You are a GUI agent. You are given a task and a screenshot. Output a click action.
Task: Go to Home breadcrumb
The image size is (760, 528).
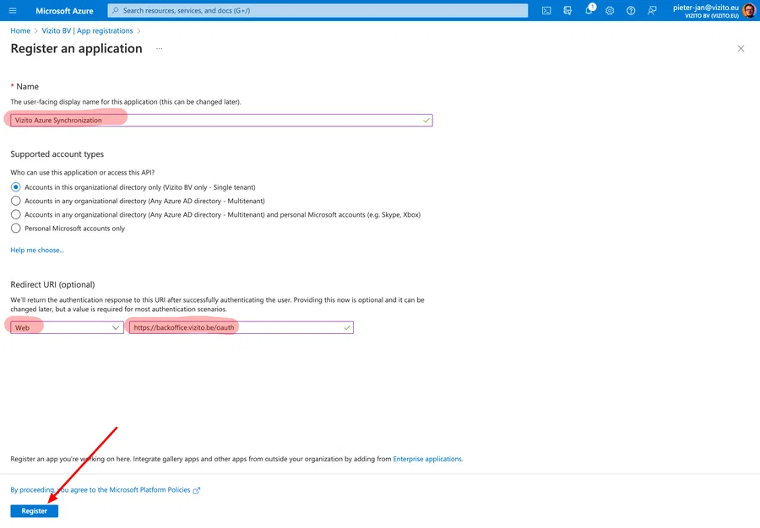[x=20, y=31]
